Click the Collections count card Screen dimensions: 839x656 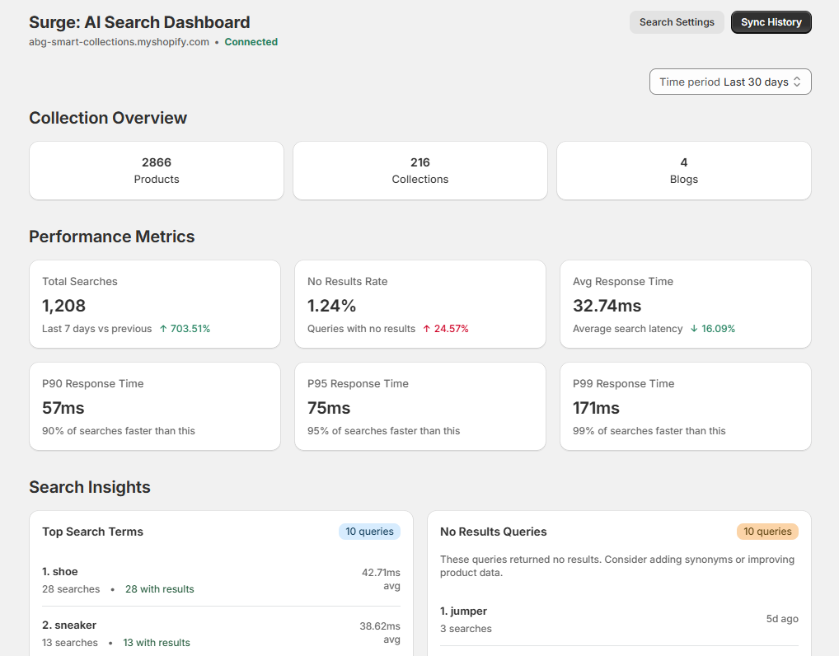(420, 171)
